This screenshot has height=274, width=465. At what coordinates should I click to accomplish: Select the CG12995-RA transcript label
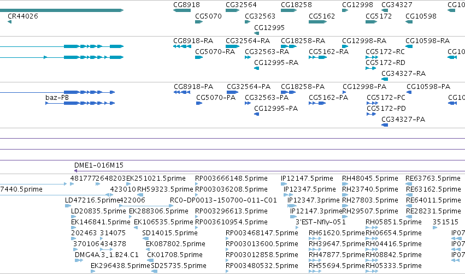click(x=276, y=63)
